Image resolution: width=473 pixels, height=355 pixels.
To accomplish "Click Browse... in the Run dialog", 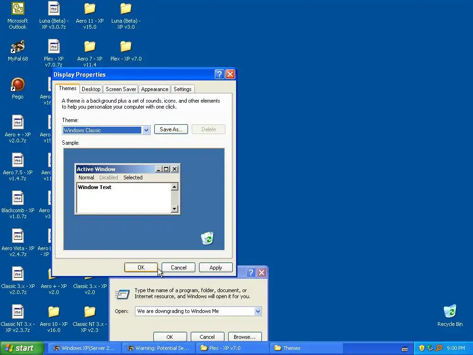I will 244,337.
